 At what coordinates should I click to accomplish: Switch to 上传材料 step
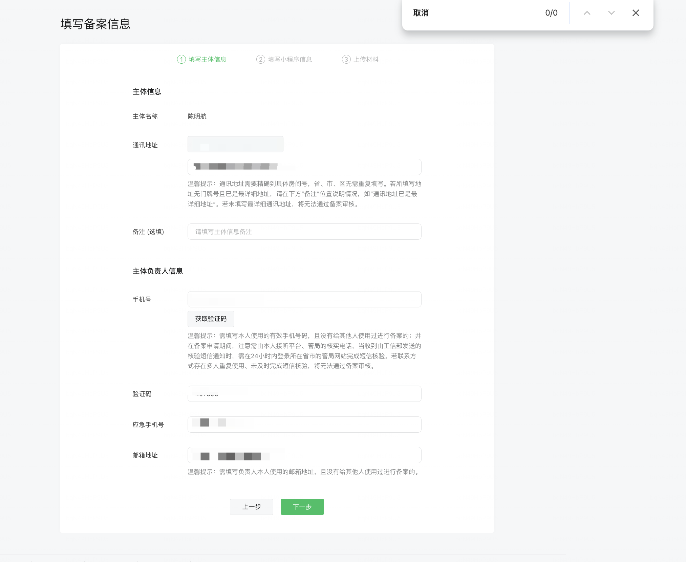(366, 59)
